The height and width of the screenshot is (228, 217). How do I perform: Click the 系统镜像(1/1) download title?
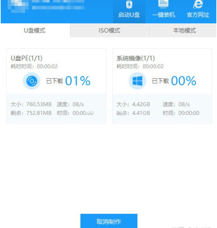point(135,58)
